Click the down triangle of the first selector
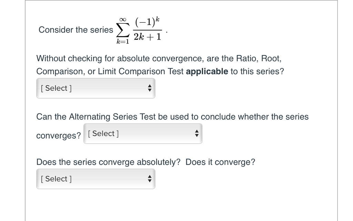 pos(150,90)
